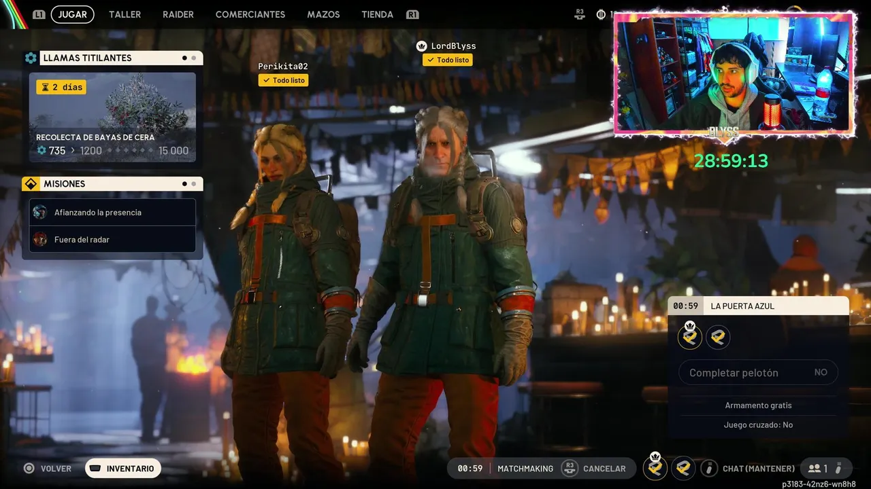The image size is (871, 489).
Task: Open the RAIDER tab
Action: pyautogui.click(x=178, y=14)
